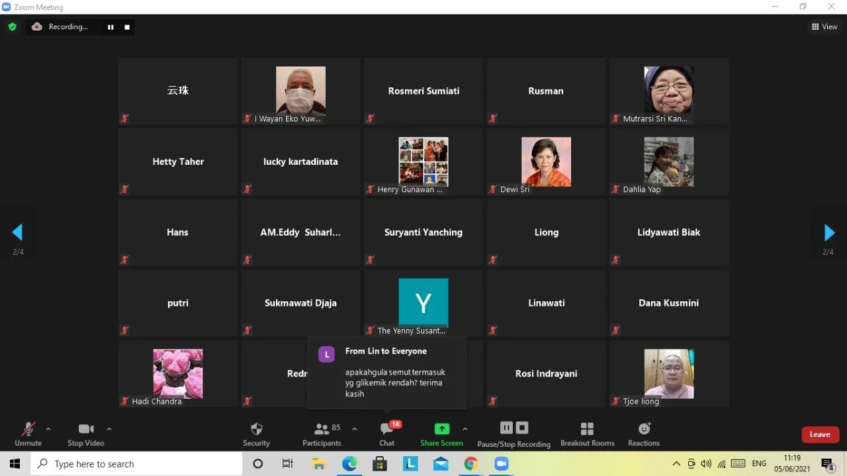
Task: Expand share options arrow beside Share Screen
Action: click(x=465, y=429)
